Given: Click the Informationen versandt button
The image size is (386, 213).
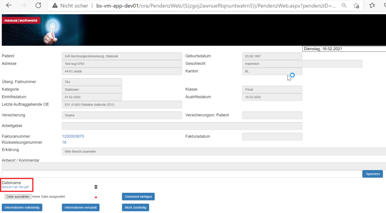Looking at the screenshot, I should [81, 207].
